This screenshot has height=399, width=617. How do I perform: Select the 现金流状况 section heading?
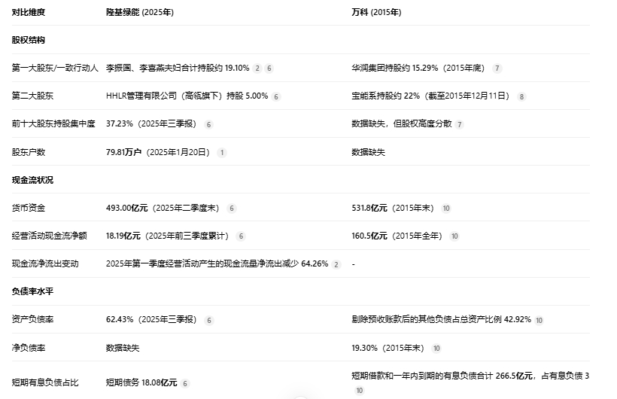[x=32, y=180]
